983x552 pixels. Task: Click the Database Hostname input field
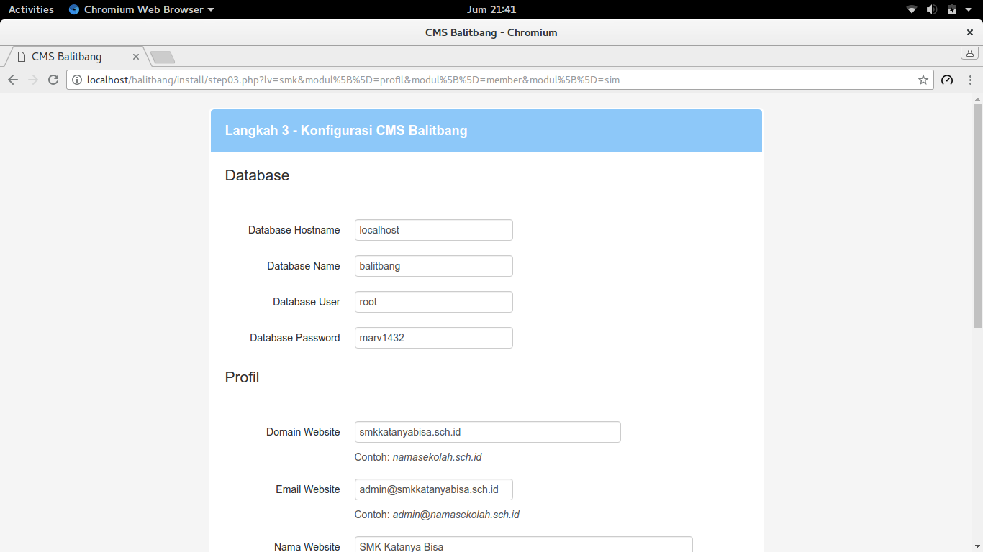point(434,230)
